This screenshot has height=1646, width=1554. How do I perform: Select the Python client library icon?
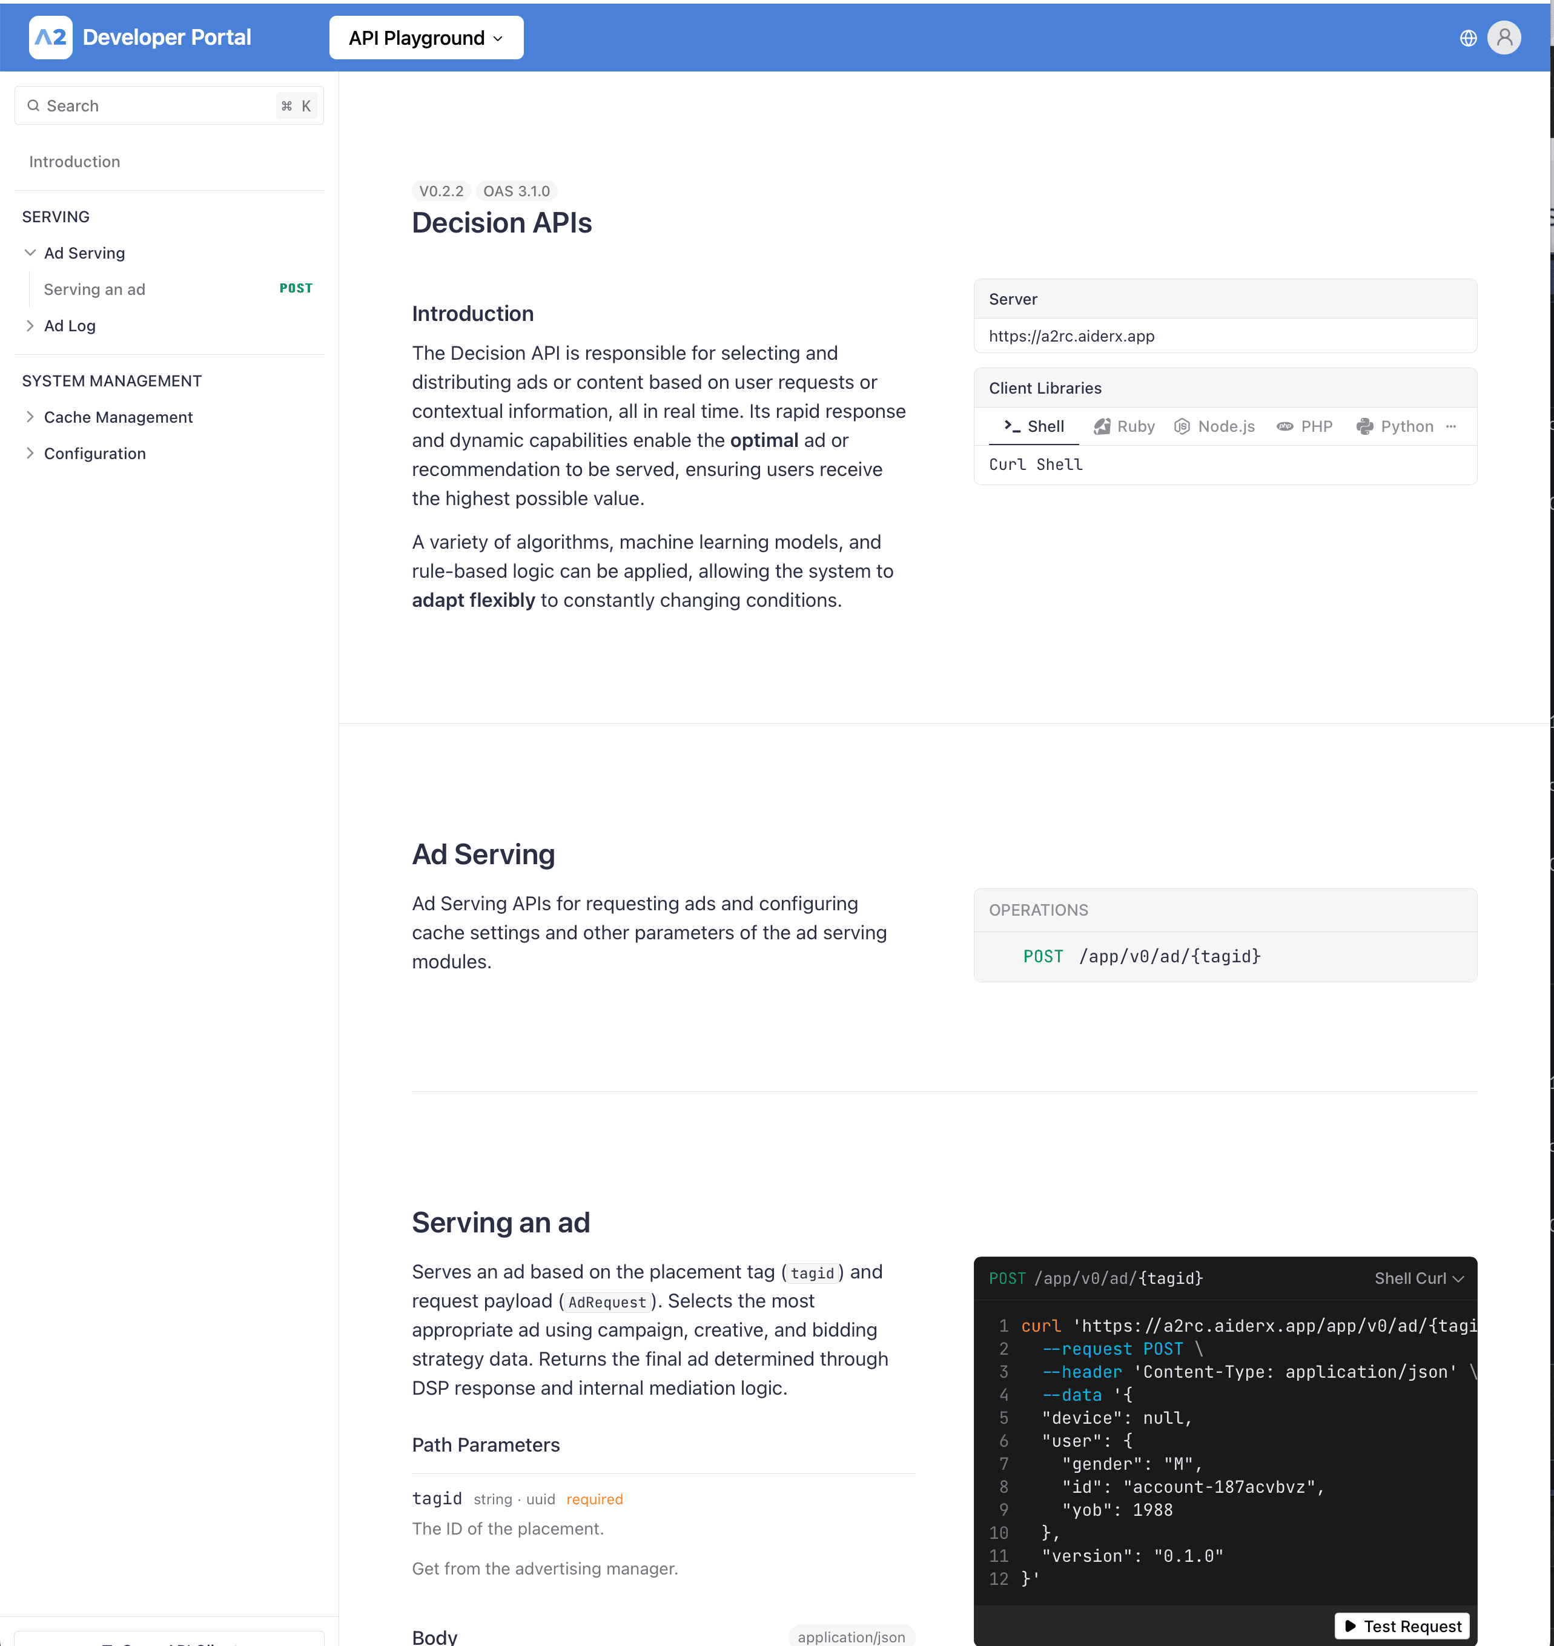[x=1364, y=426]
